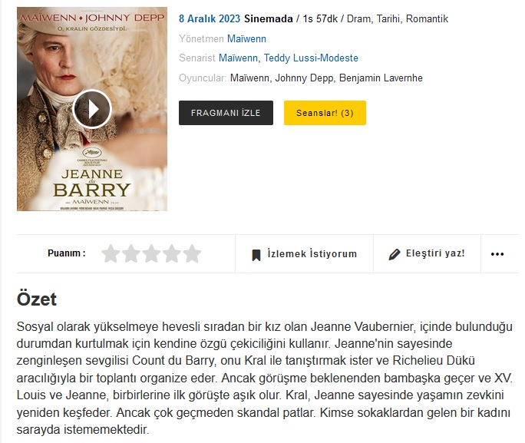Rate the movie three stars
Screen dimensions: 525x443
pos(152,253)
